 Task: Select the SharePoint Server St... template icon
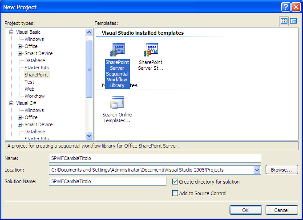click(151, 50)
